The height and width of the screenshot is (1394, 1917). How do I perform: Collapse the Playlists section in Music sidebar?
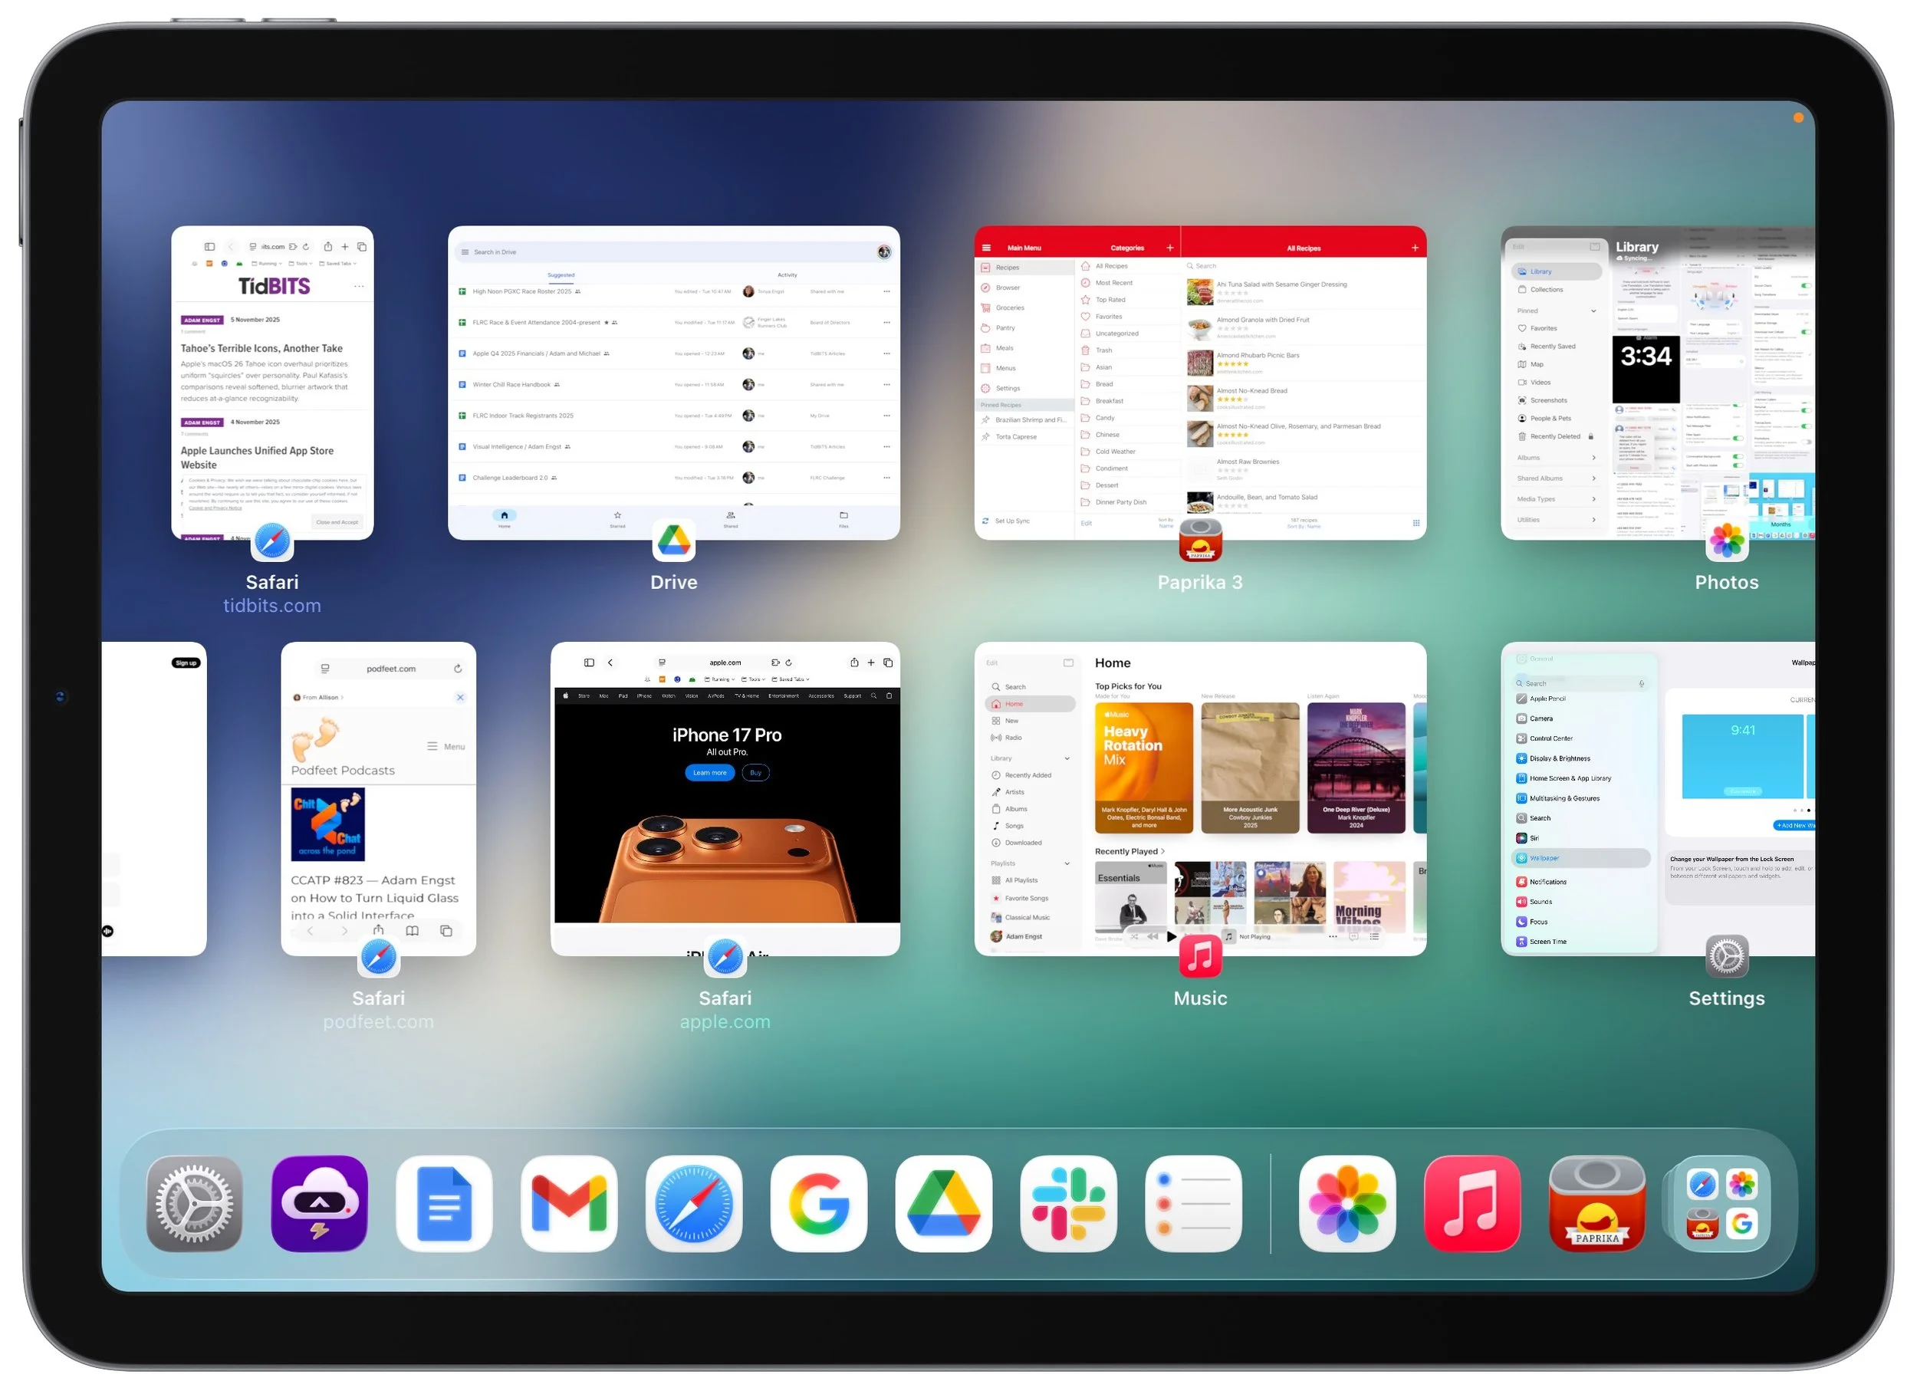(1067, 863)
